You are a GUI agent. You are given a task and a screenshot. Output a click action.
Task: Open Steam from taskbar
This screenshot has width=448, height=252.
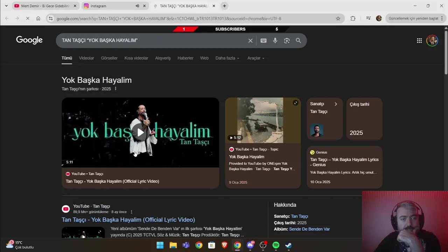(x=288, y=245)
